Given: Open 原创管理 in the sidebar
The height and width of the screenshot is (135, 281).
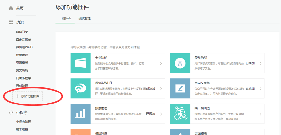Looking at the screenshot, I should [x=22, y=86].
